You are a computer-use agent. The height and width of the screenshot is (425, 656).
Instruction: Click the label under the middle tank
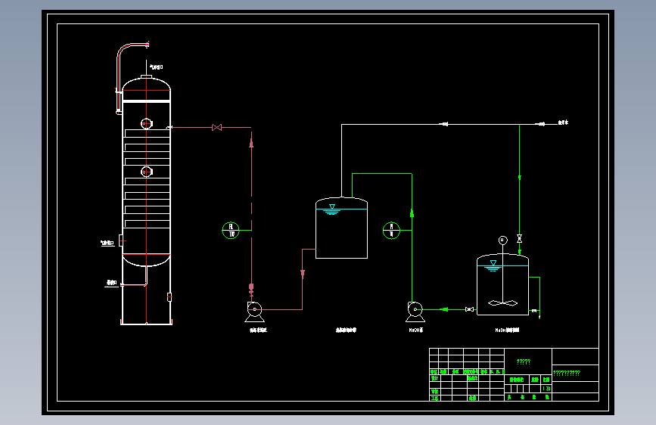tap(346, 330)
